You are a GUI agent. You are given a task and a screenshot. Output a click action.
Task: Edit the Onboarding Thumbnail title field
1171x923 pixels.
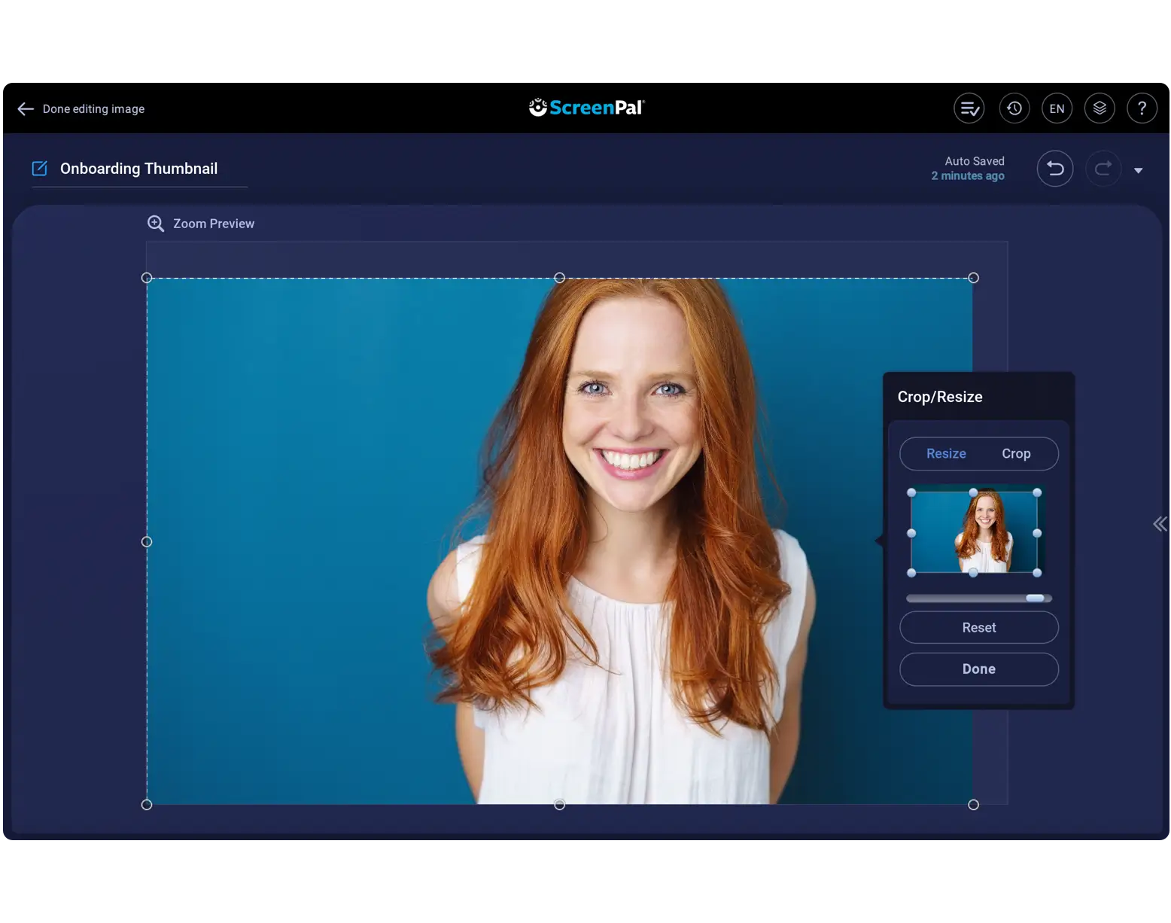tap(139, 169)
